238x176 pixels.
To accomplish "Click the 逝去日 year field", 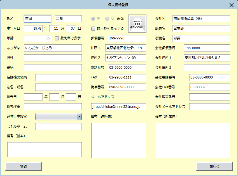I will tap(33, 97).
